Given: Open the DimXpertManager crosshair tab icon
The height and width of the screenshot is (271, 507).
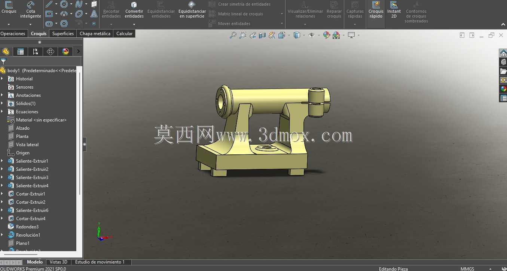Looking at the screenshot, I should 51,52.
